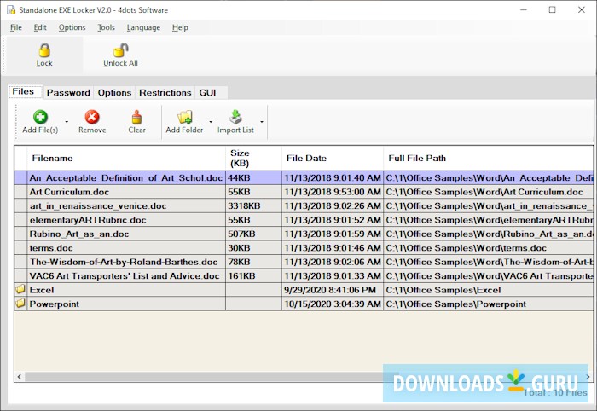
Task: Click the green Add File(s) icon
Action: 40,117
